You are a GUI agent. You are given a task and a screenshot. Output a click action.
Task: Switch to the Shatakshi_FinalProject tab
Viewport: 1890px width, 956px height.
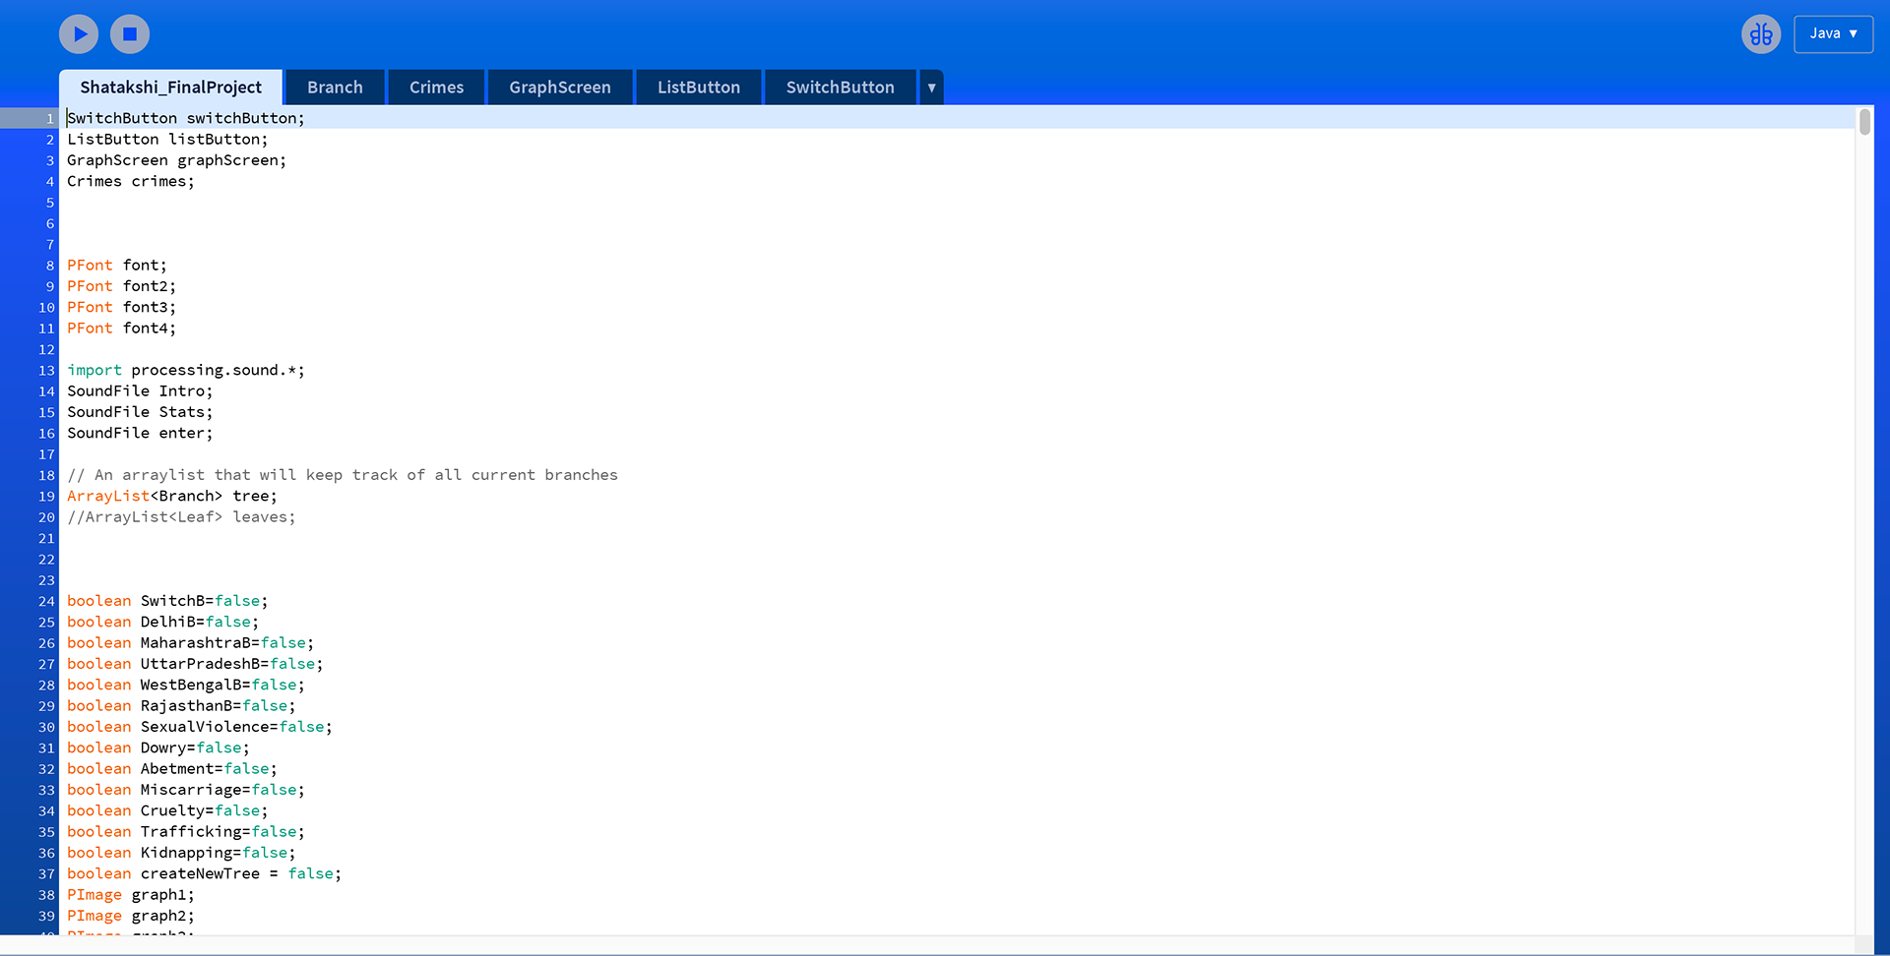[x=170, y=88]
